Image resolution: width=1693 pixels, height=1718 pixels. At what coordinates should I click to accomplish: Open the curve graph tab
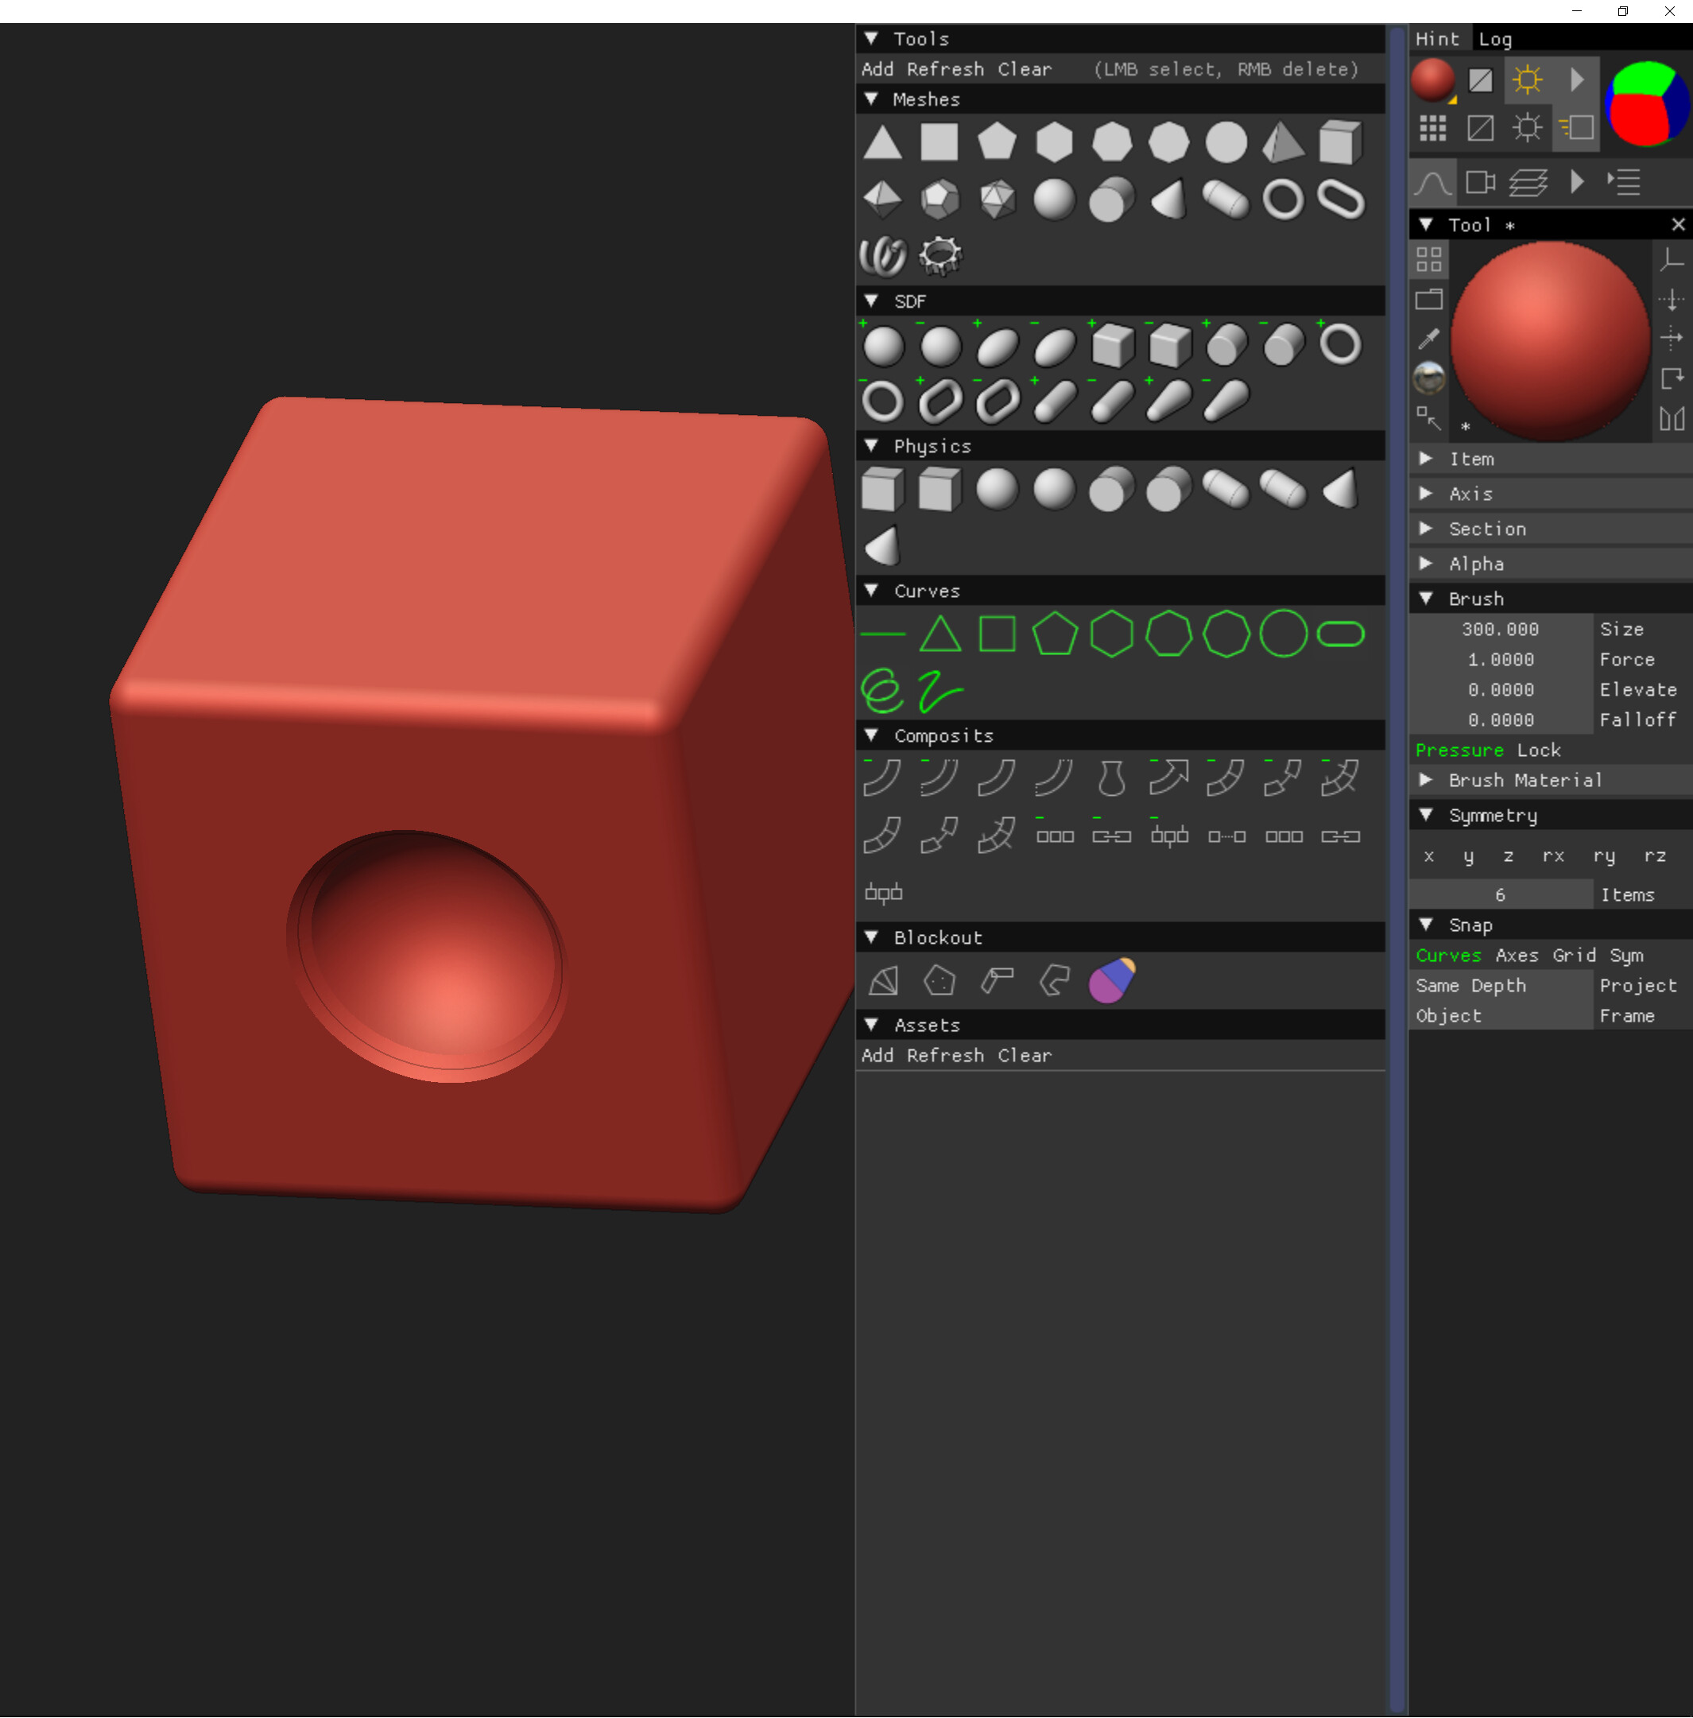pos(1432,182)
